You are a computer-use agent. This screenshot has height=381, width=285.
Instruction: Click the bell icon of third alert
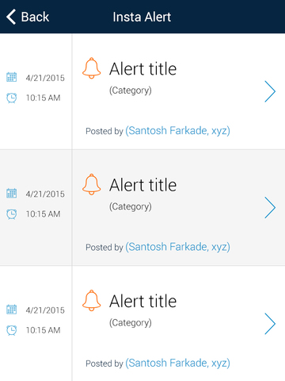[x=91, y=300]
